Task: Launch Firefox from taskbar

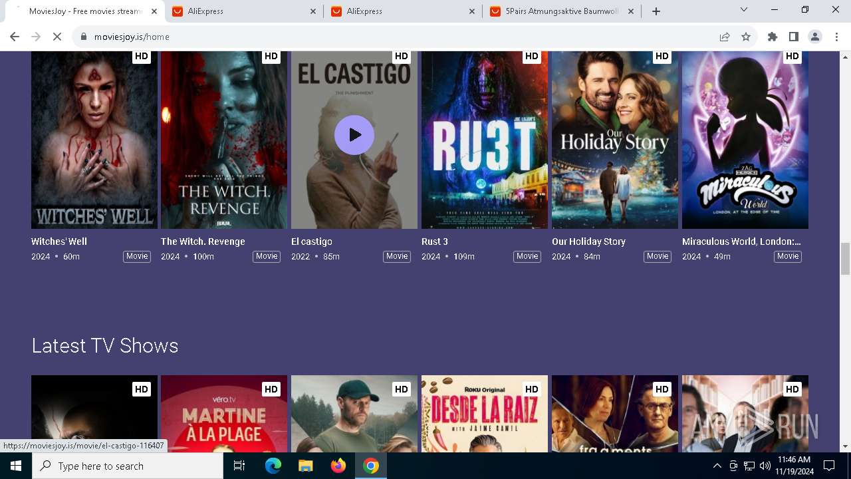Action: coord(338,466)
